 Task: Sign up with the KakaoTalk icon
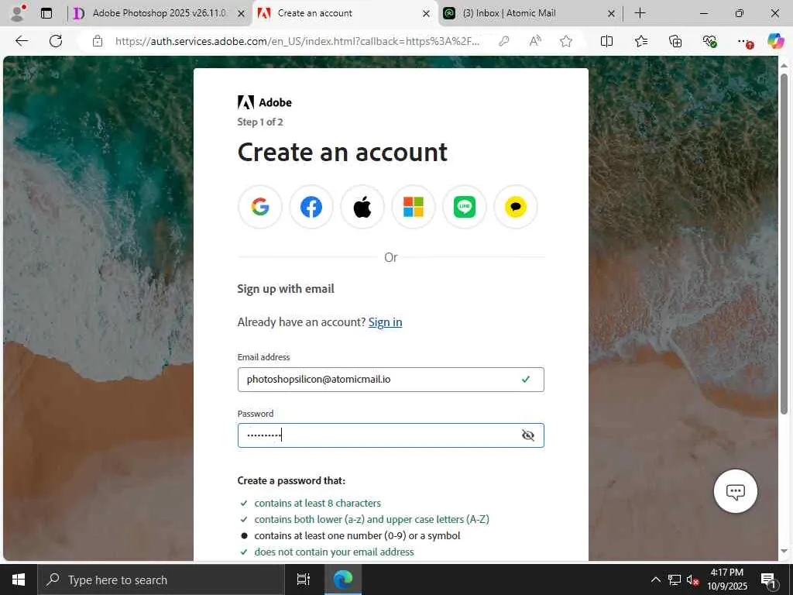coord(515,207)
